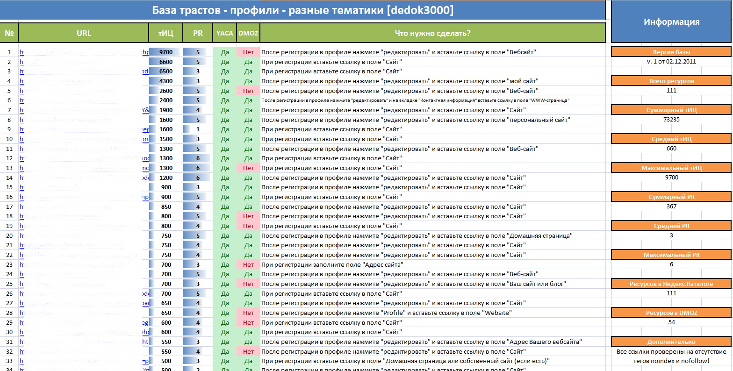Click the "Версия базы" orange label
The height and width of the screenshot is (371, 733).
click(671, 52)
